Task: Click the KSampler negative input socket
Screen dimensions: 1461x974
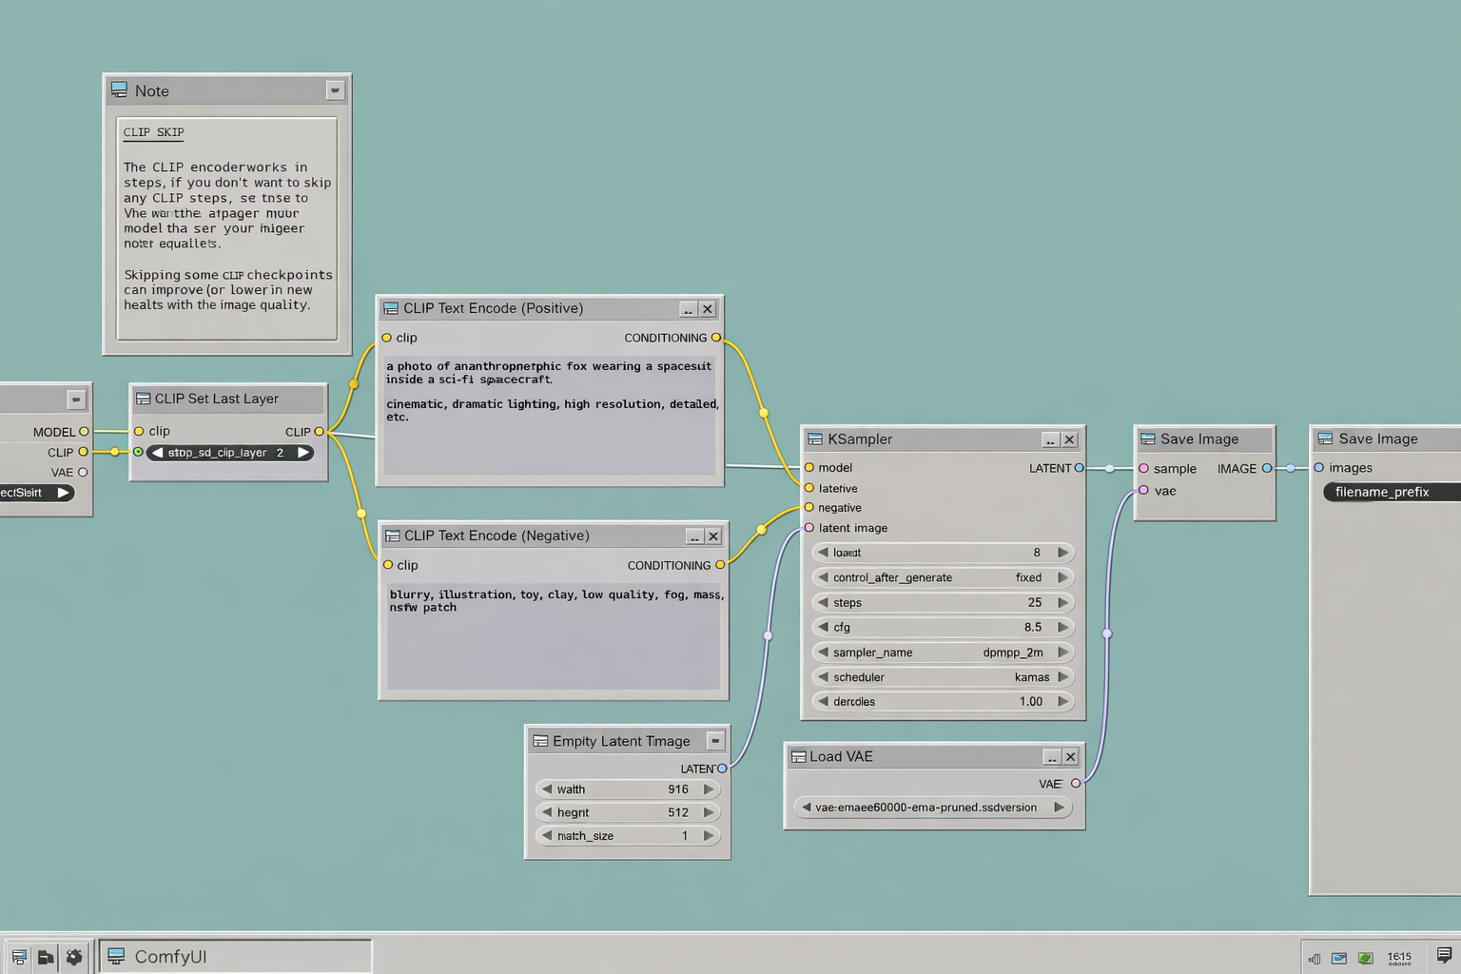Action: click(x=809, y=507)
